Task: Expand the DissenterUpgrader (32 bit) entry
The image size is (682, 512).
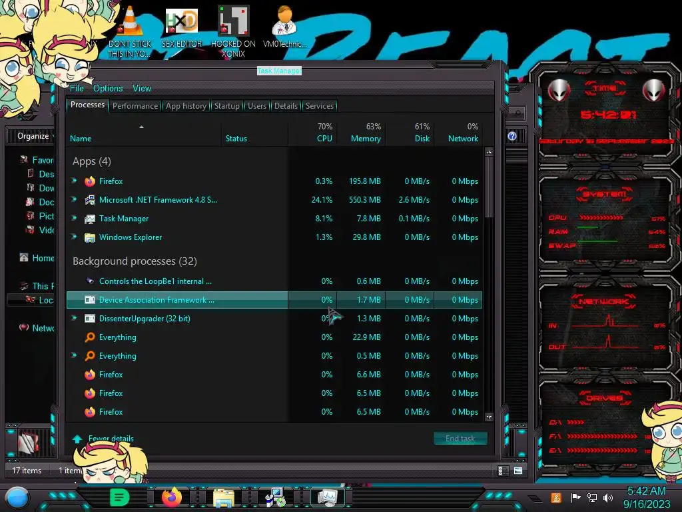Action: (75, 318)
